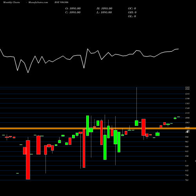Click the 'OC: 0' value
The height and width of the screenshot is (196, 196).
click(x=132, y=9)
